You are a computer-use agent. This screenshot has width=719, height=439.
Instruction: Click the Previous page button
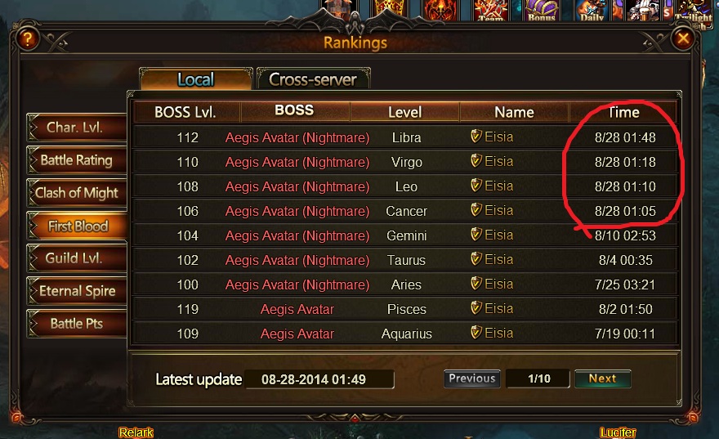pos(472,379)
